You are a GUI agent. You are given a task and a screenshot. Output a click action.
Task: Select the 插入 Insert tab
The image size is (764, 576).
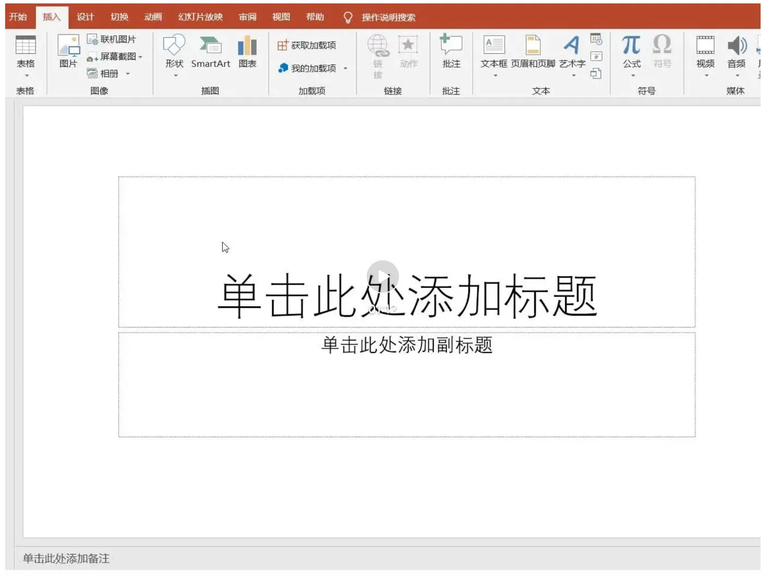tap(52, 17)
